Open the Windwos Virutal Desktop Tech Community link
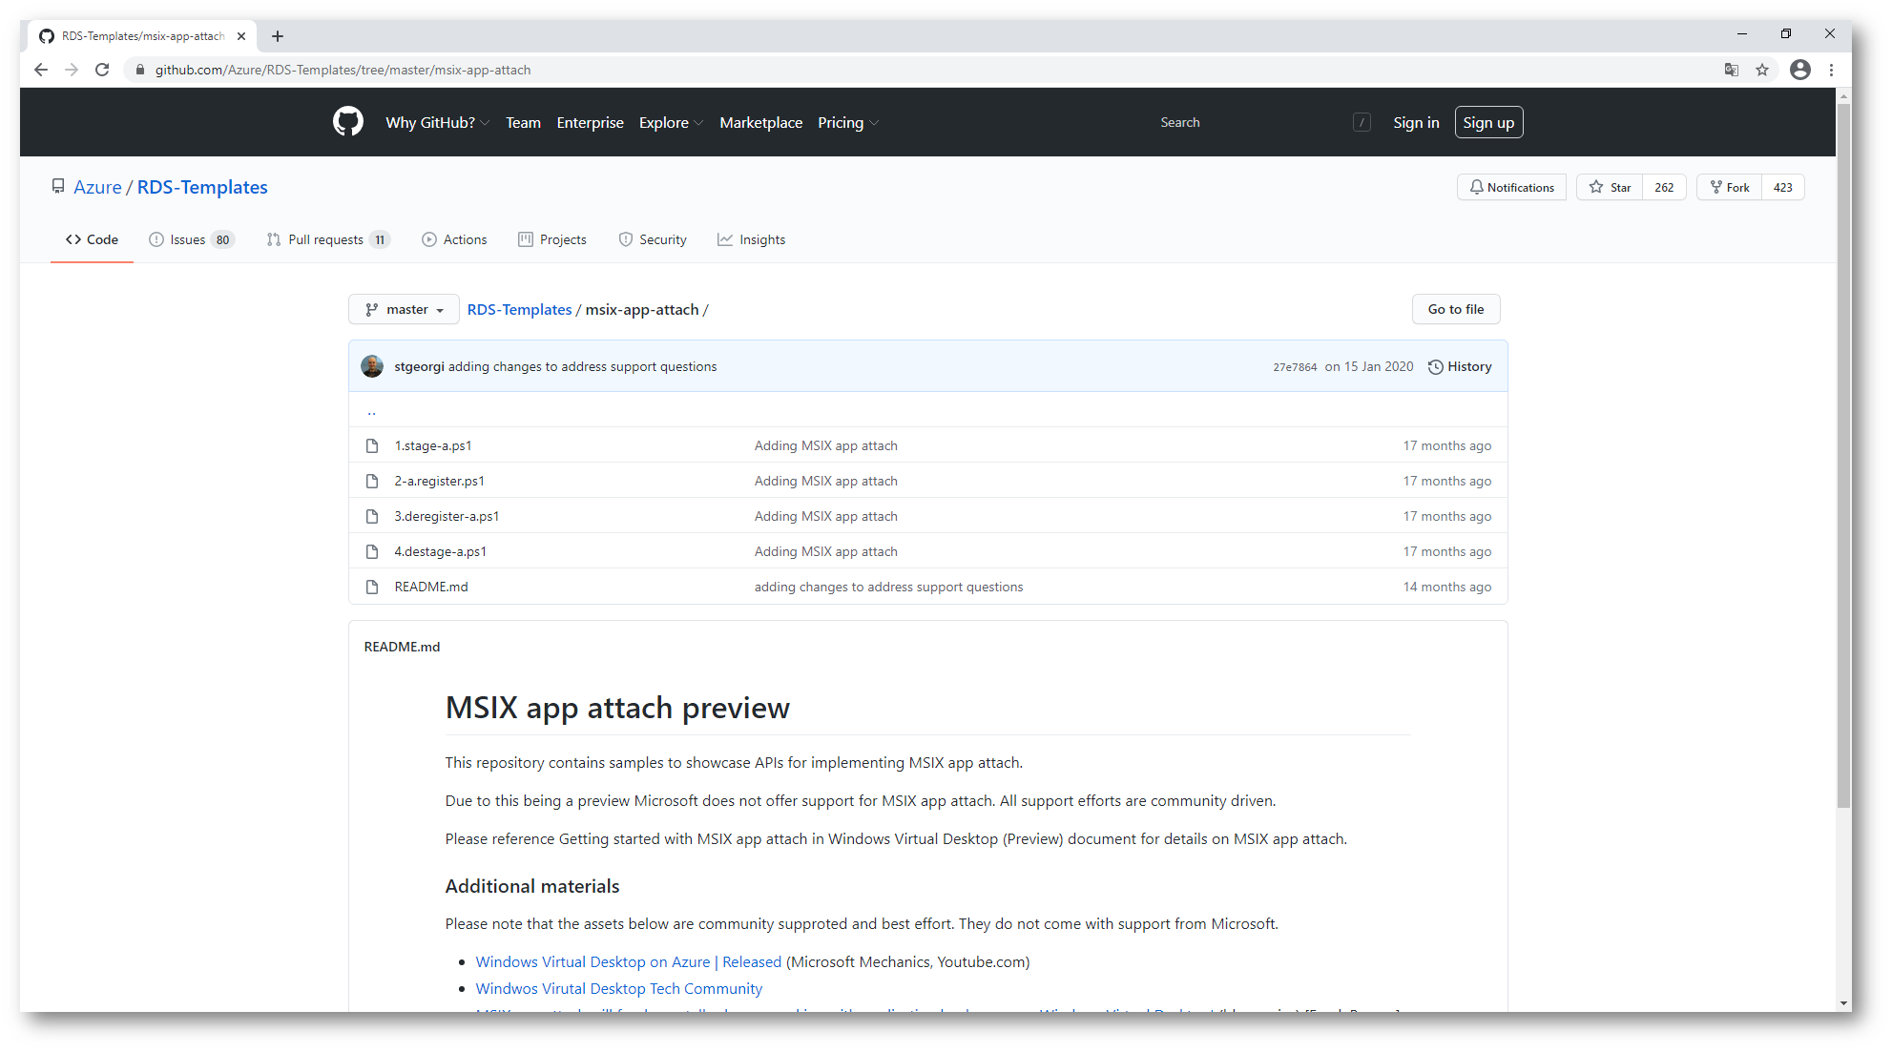The image size is (1892, 1052). click(x=619, y=988)
